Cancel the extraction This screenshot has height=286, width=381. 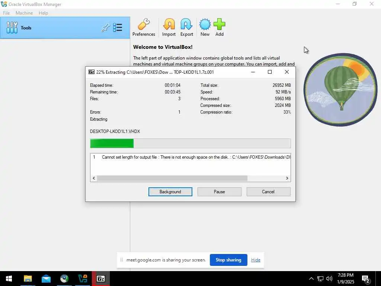point(268,192)
